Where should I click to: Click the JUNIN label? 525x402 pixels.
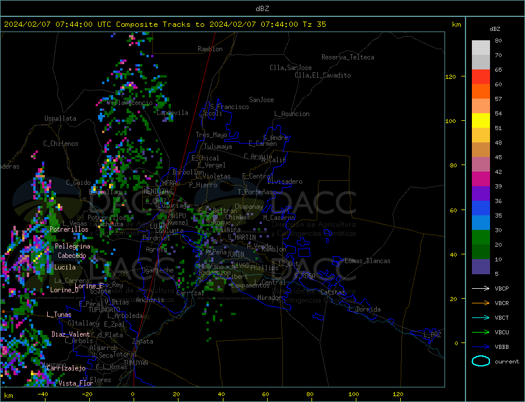pos(236,254)
